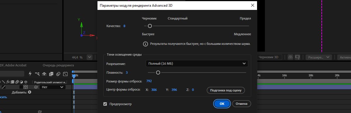Click the OK button
This screenshot has height=113, width=351.
pos(222,104)
